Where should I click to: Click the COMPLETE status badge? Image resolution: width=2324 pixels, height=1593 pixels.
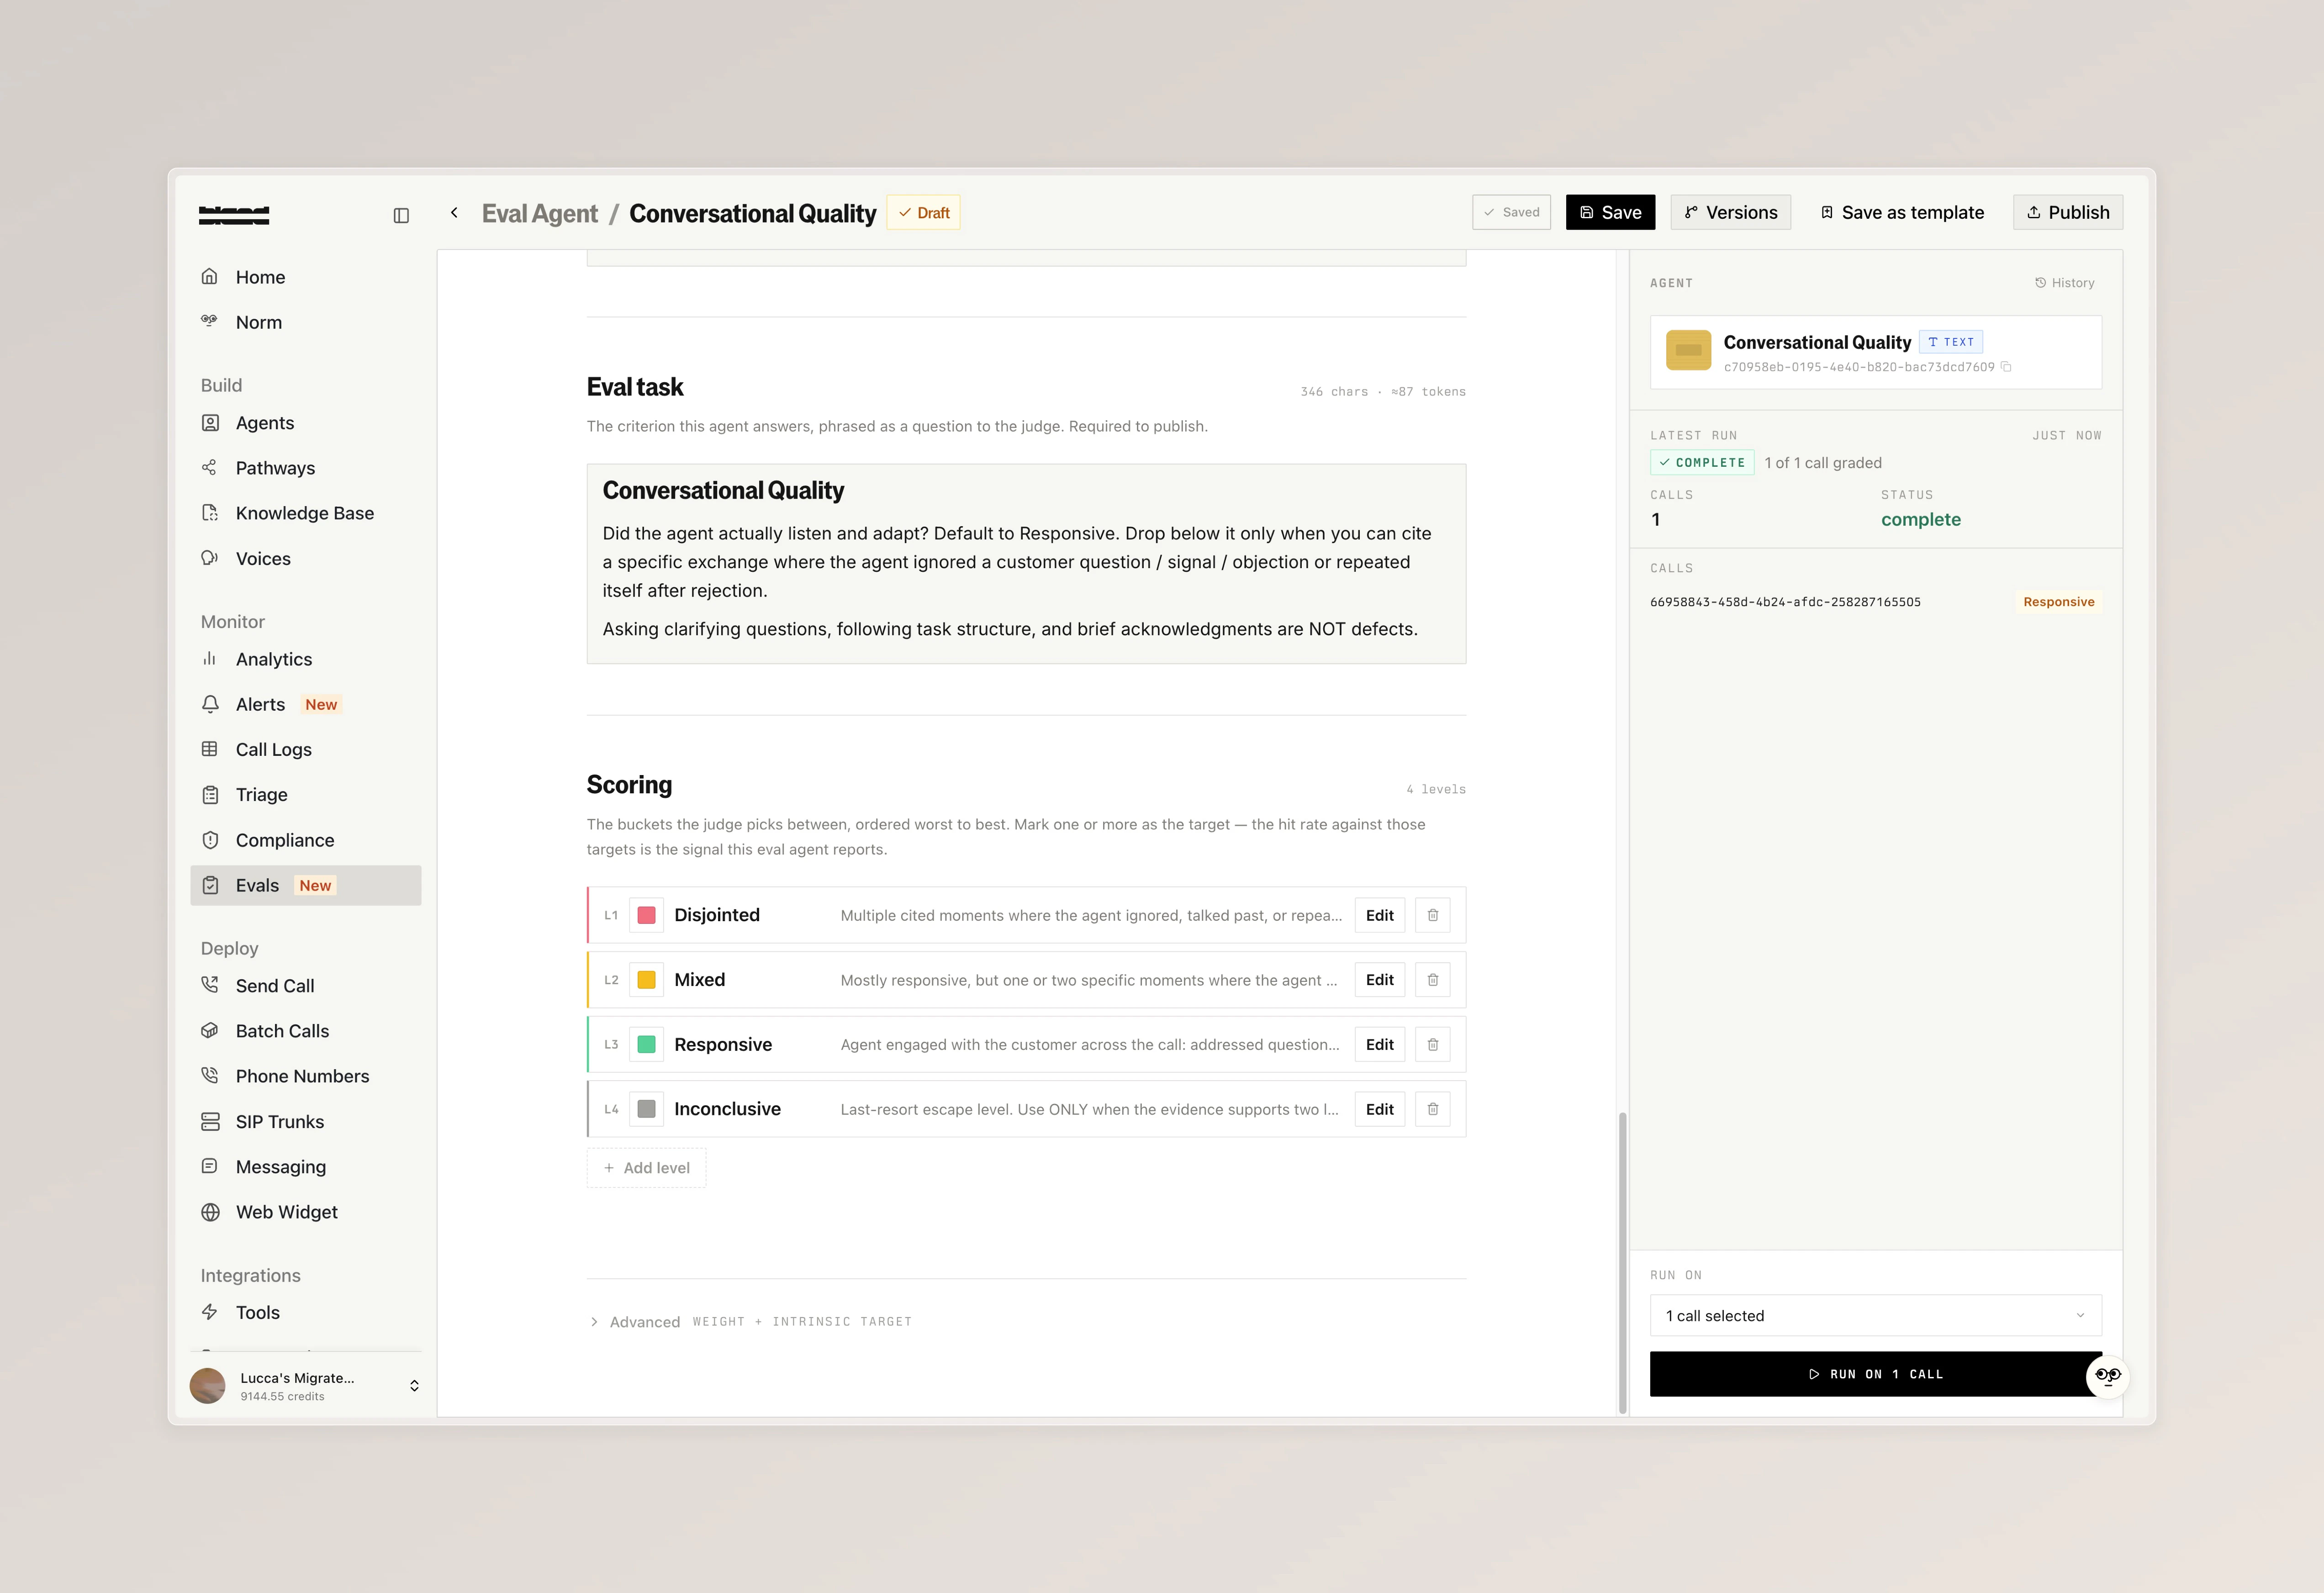click(1702, 463)
